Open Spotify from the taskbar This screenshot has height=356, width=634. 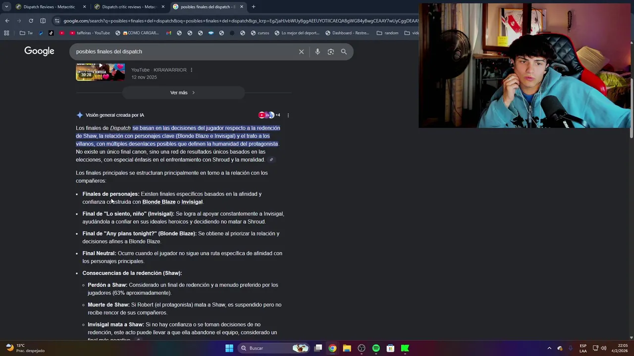click(376, 348)
